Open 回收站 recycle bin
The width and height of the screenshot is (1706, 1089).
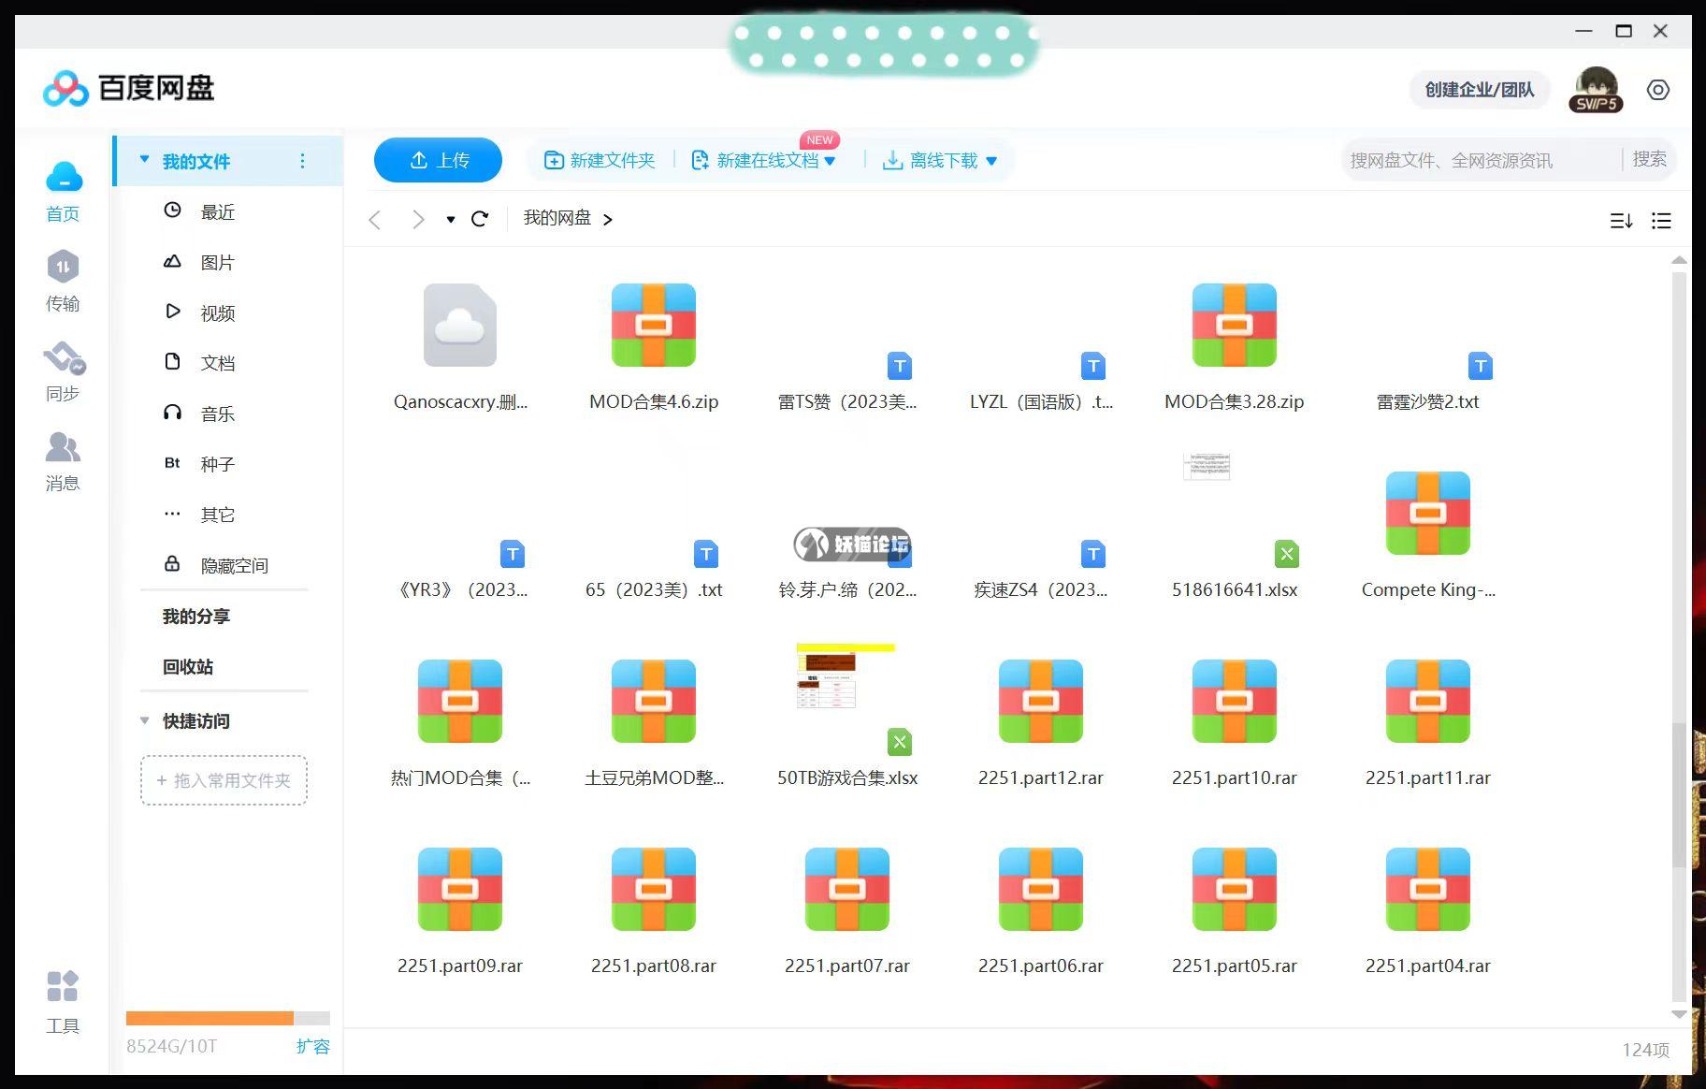coord(188,666)
